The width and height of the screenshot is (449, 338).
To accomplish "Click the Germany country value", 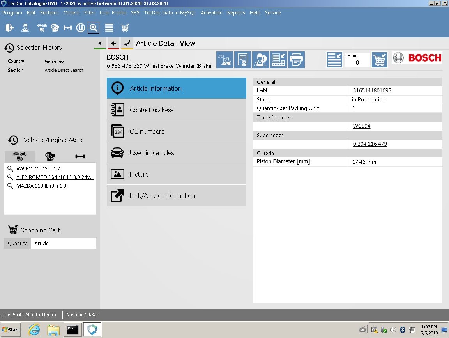I will pyautogui.click(x=54, y=62).
